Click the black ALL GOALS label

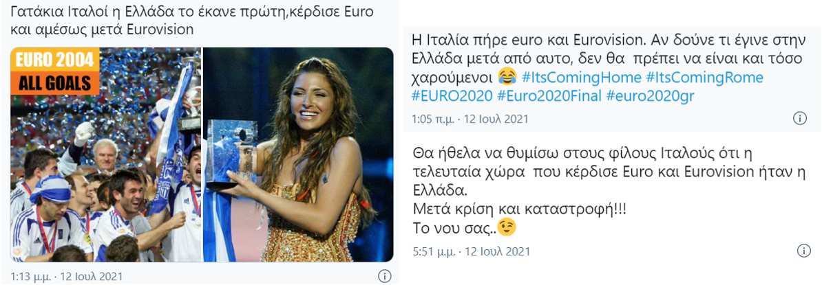[56, 84]
